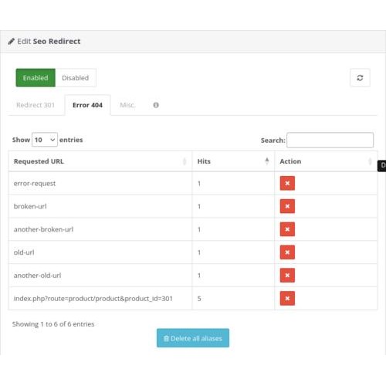Select the Error 404 tab
This screenshot has width=386, height=386.
87,105
